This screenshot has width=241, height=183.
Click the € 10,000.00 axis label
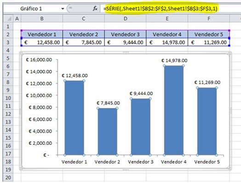pyautogui.click(x=39, y=96)
